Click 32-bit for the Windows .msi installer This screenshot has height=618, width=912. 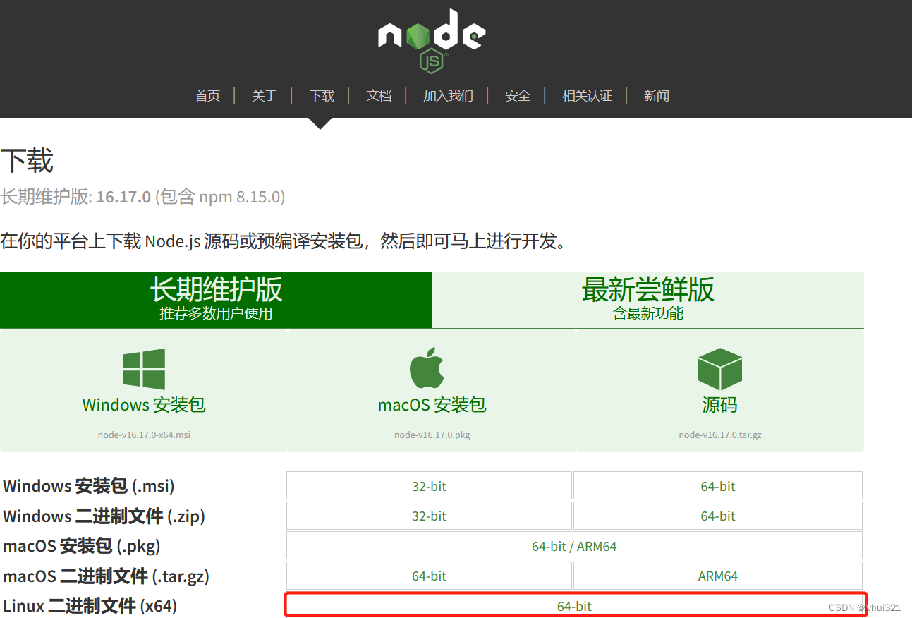point(429,485)
